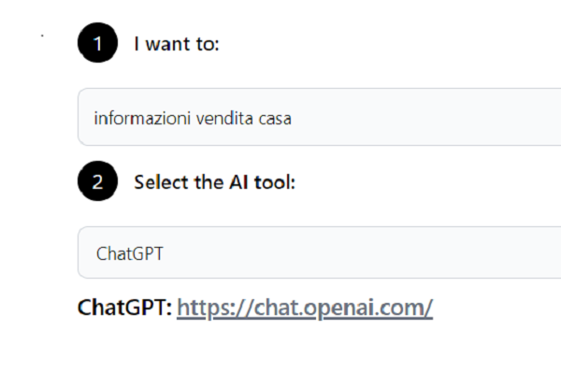561x374 pixels.
Task: Click the 'I want to' text input field
Action: pos(318,118)
